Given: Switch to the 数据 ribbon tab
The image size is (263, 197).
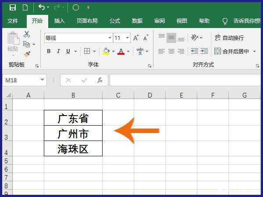Looking at the screenshot, I should [137, 21].
